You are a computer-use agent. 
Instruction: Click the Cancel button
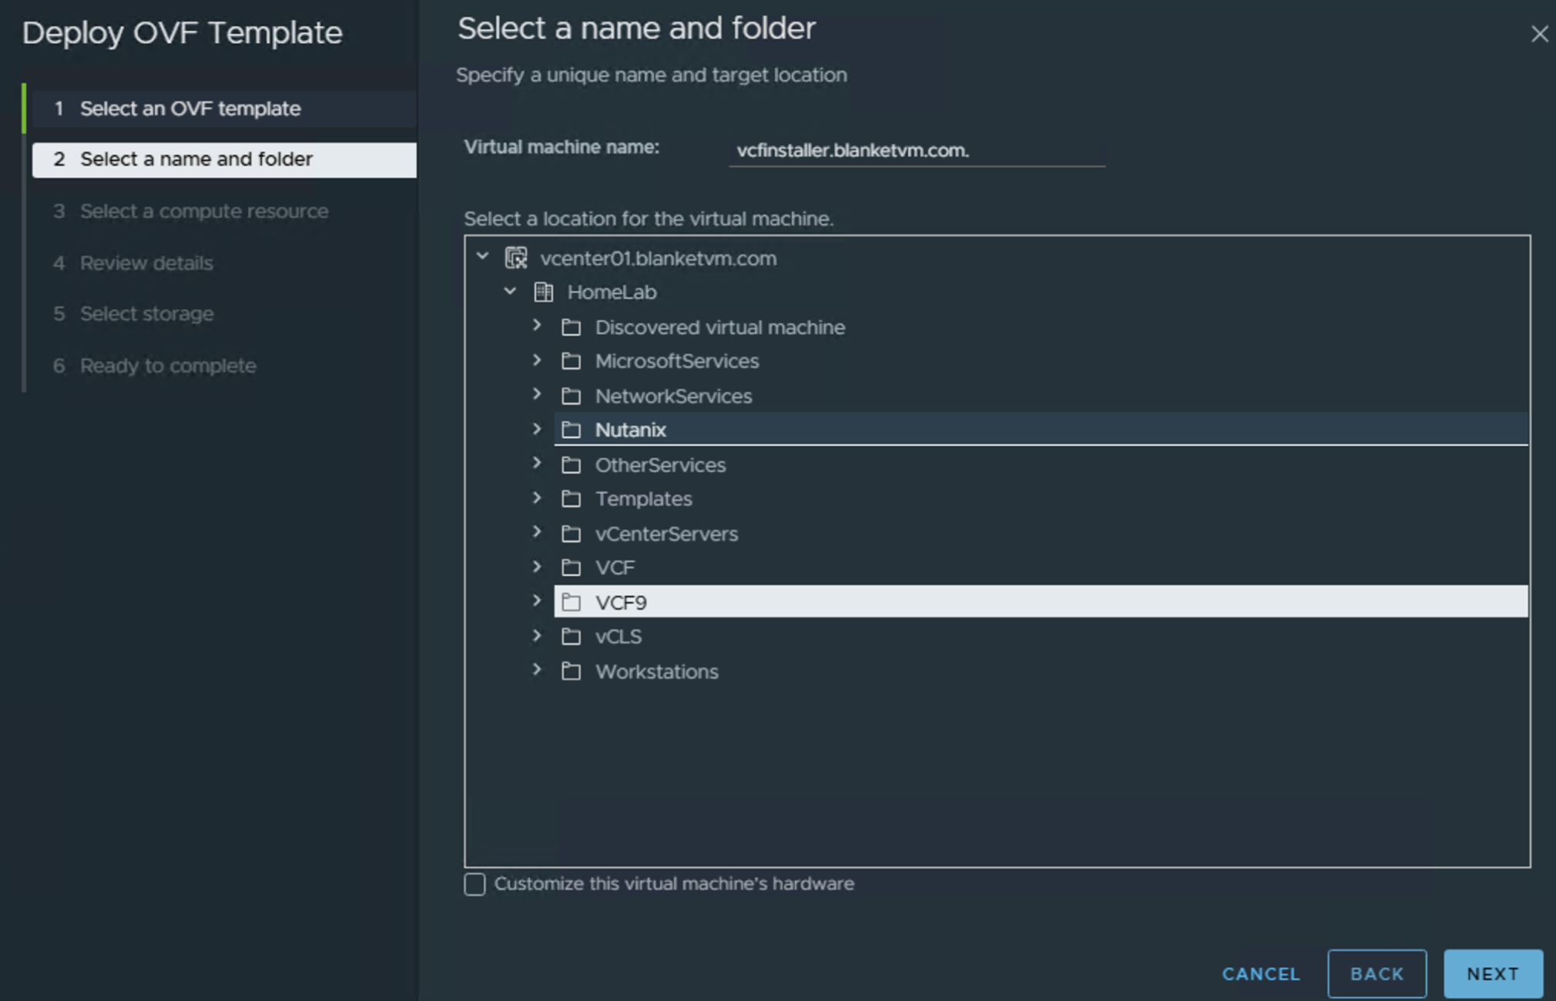coord(1260,973)
